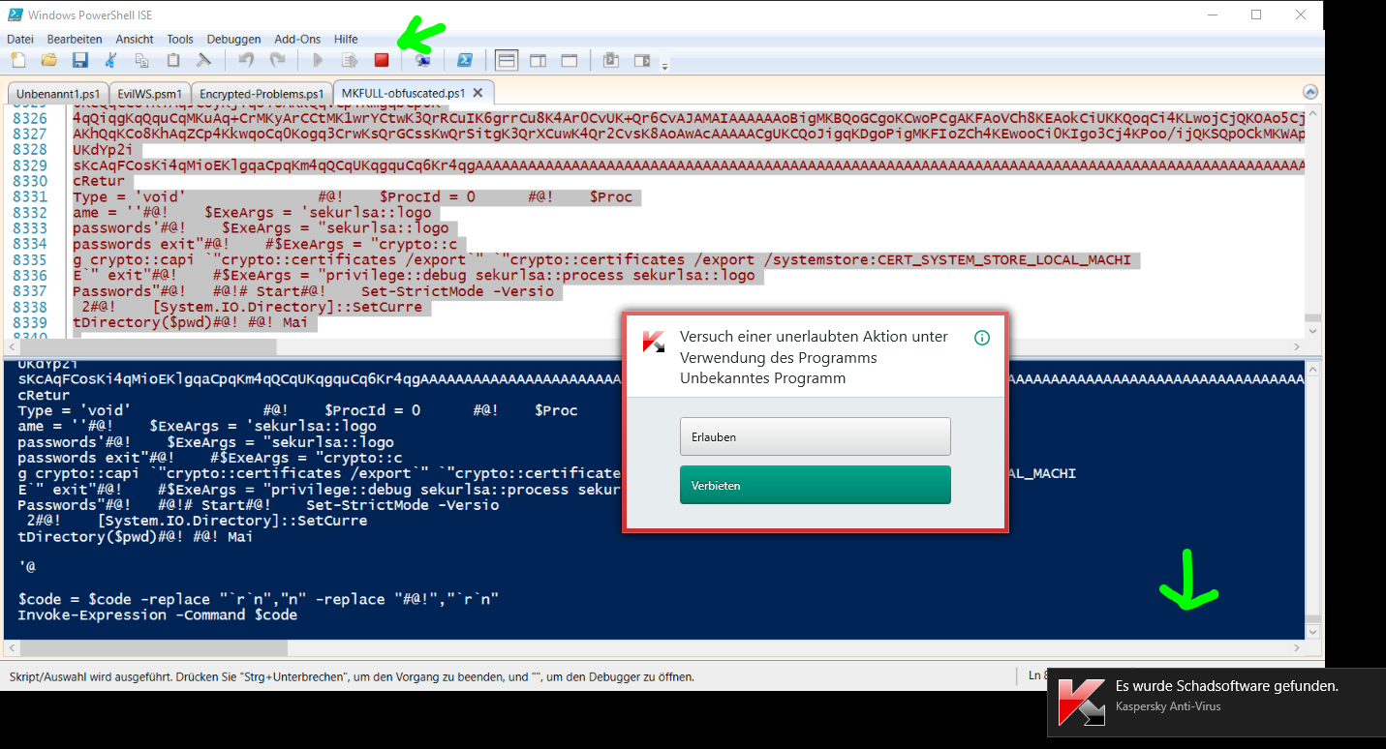Click the Kaspersky logo in dialog

(654, 341)
